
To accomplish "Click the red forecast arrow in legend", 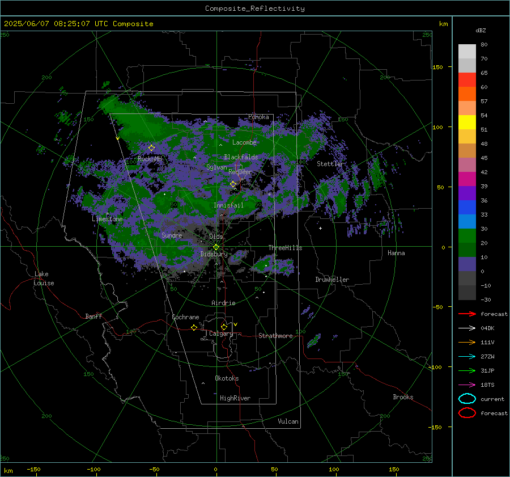I will (467, 314).
